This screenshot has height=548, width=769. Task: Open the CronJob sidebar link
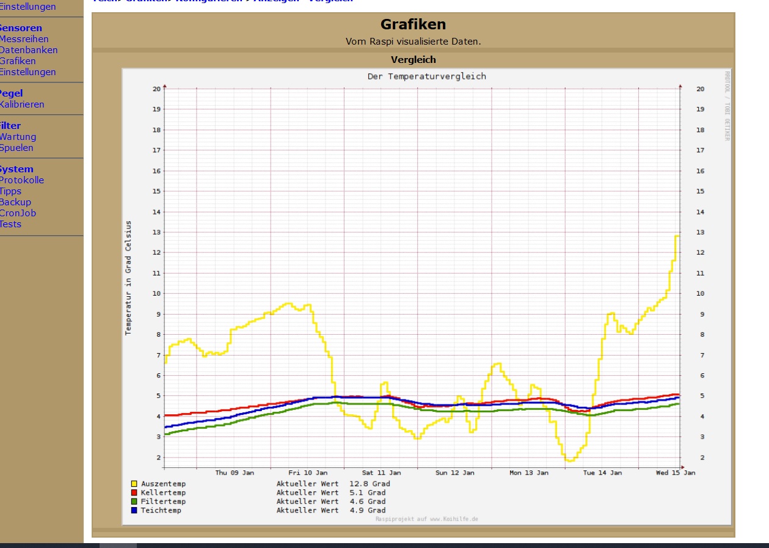[18, 213]
